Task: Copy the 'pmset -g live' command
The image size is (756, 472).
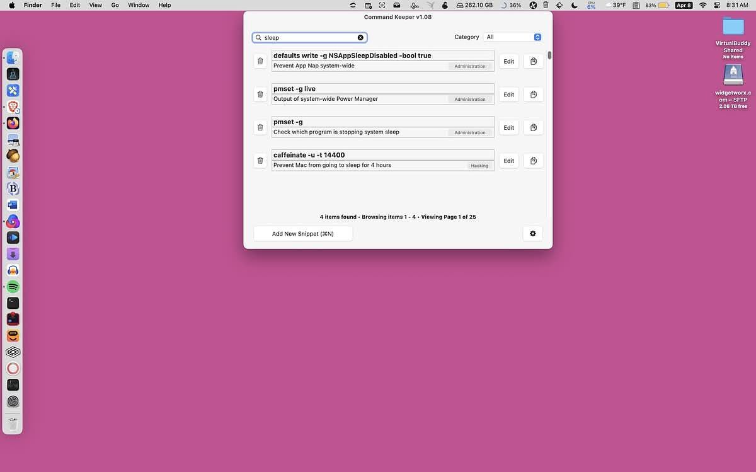Action: click(x=534, y=95)
